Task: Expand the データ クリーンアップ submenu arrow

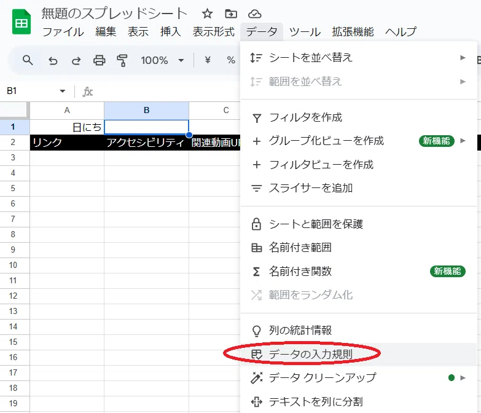Action: click(x=463, y=378)
